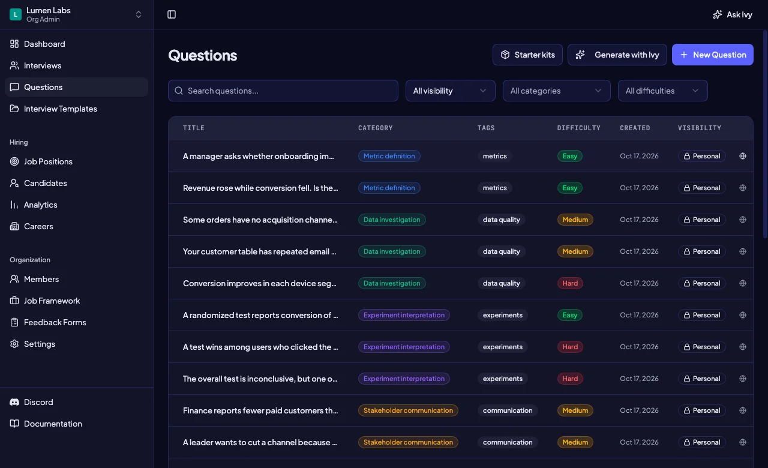
Task: Click globe icon for 'A test wins' row
Action: point(743,347)
